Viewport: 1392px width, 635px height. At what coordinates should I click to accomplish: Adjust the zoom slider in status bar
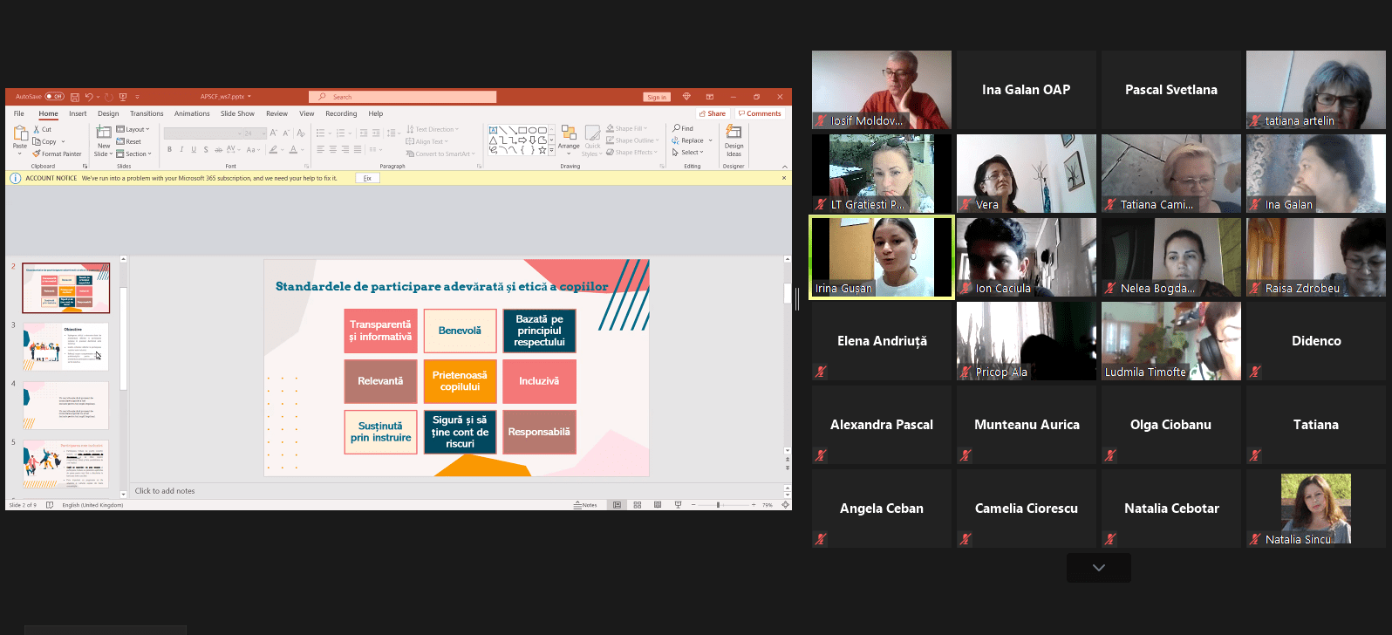pyautogui.click(x=719, y=505)
